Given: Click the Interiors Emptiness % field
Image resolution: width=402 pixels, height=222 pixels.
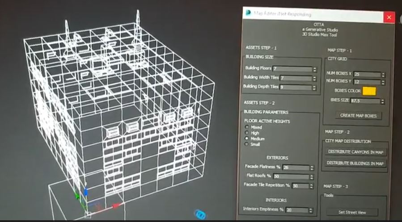Looking at the screenshot, I should (x=297, y=210).
